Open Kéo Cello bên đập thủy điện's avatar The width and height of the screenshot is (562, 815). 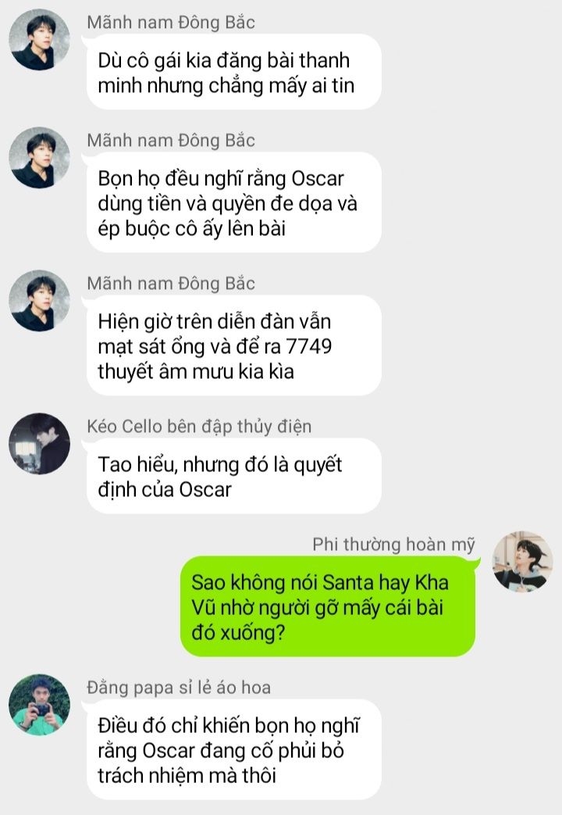[x=40, y=443]
